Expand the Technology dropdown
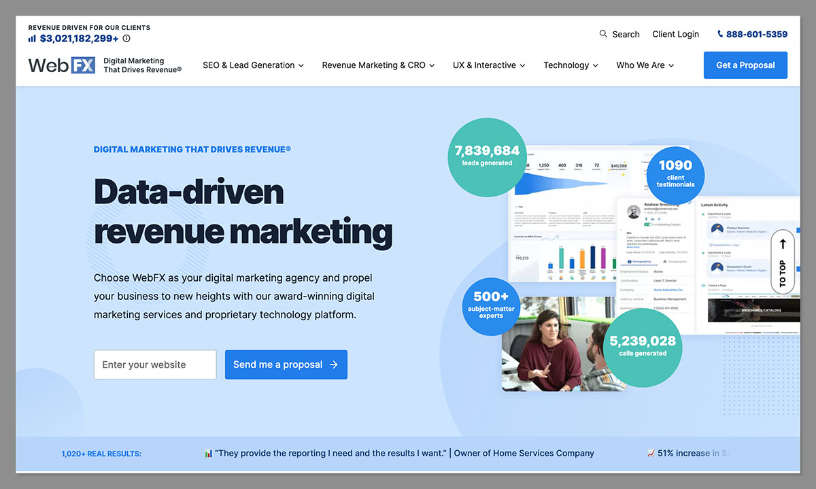 pyautogui.click(x=570, y=65)
